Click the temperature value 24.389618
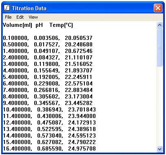This screenshot has height=155, width=166. [82, 129]
